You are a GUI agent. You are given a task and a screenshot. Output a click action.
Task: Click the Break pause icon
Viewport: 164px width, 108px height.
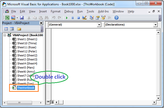(x=73, y=18)
